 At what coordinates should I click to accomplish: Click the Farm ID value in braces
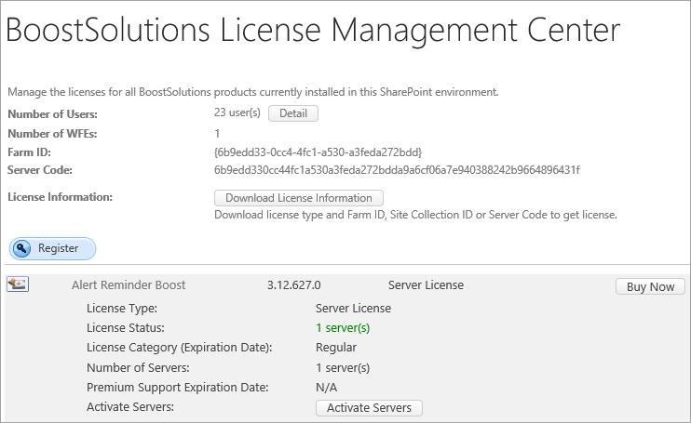pos(318,152)
